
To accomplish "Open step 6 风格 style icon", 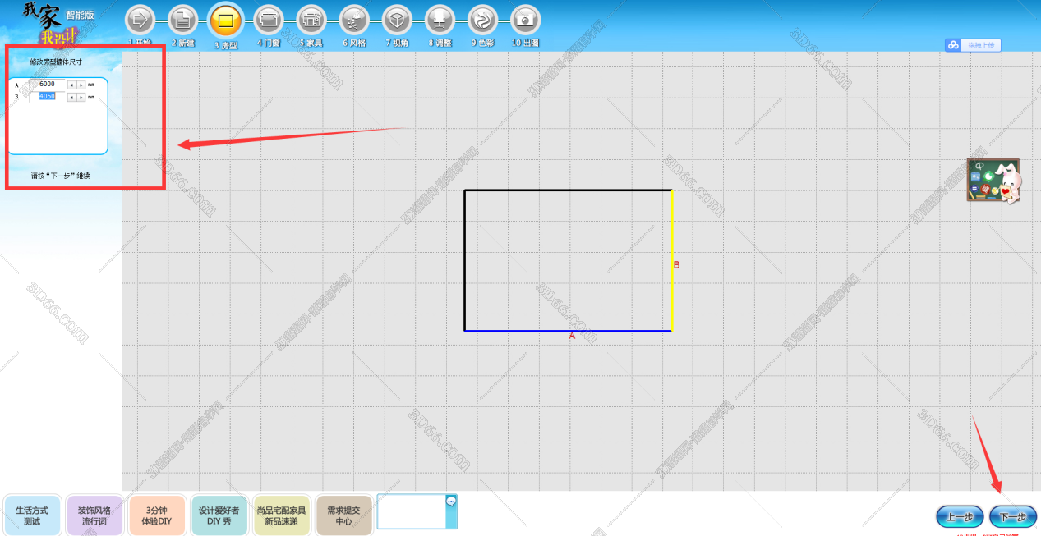I will point(354,19).
